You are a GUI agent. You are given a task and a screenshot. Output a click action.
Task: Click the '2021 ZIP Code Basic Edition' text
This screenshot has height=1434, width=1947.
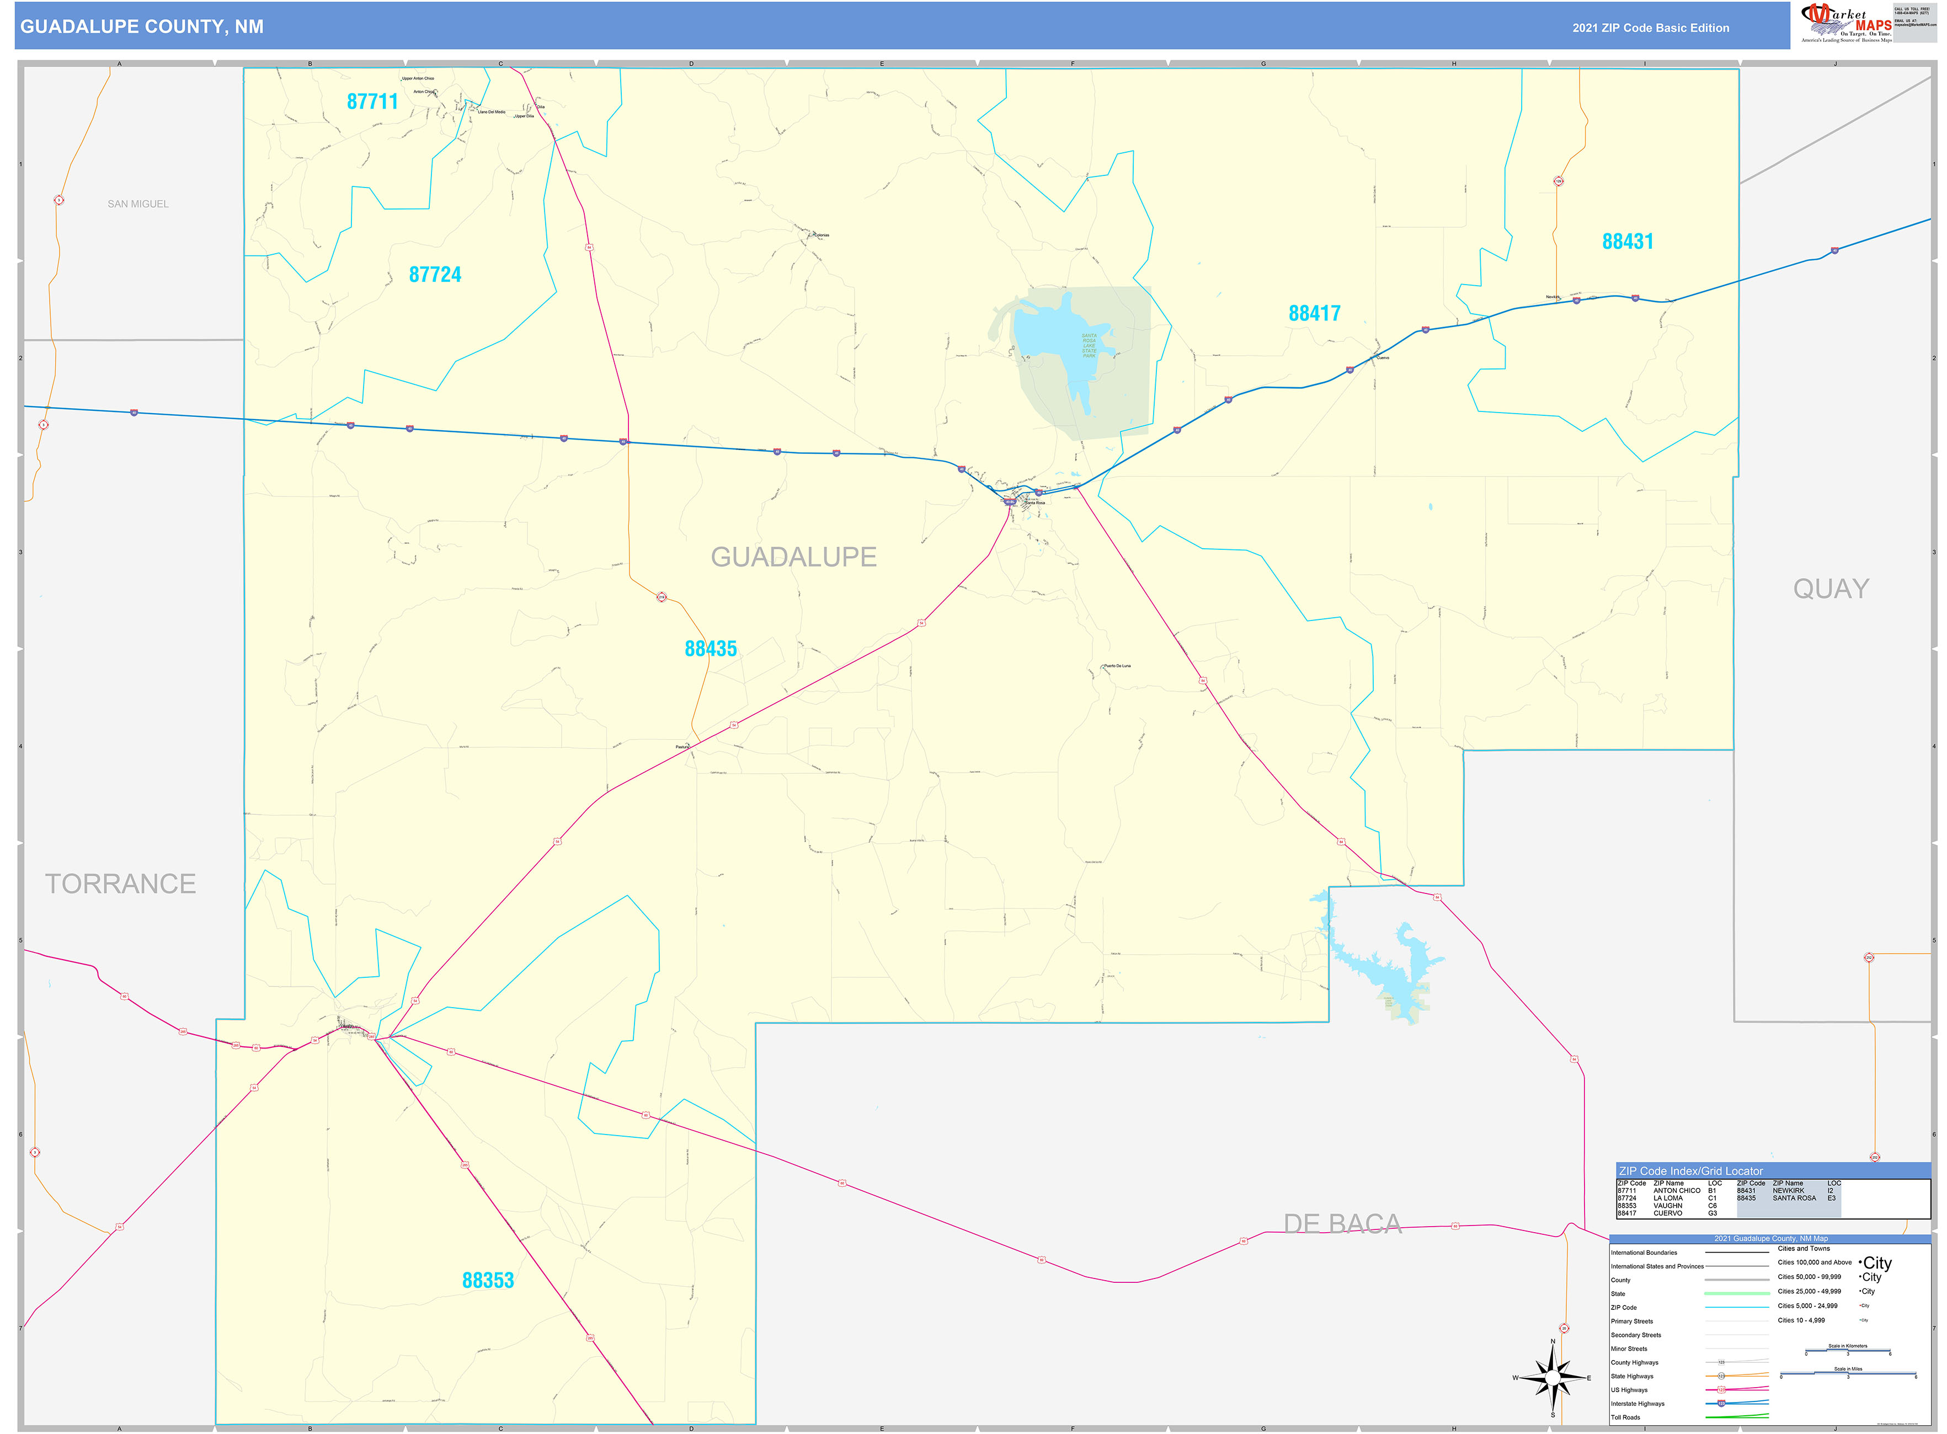point(1650,28)
